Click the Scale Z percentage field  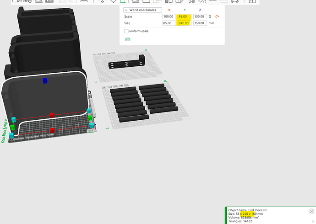click(x=200, y=16)
